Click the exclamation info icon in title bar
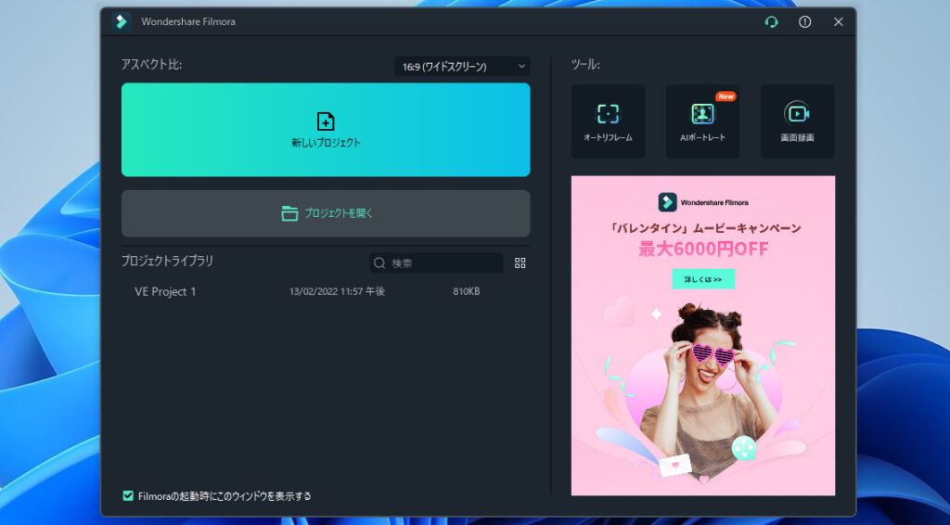950x525 pixels. click(804, 22)
